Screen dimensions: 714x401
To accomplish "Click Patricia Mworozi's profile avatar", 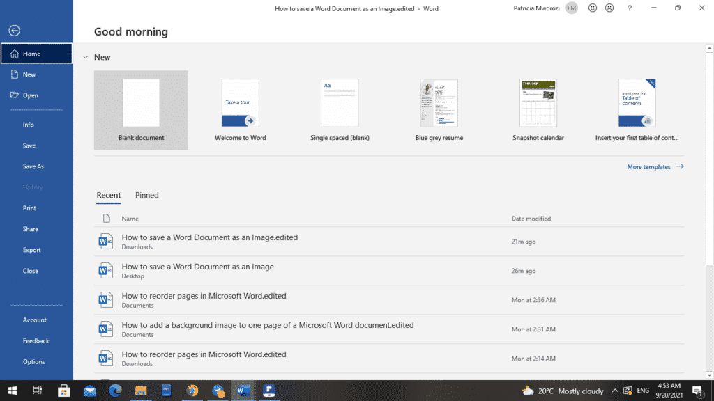I will coord(571,8).
